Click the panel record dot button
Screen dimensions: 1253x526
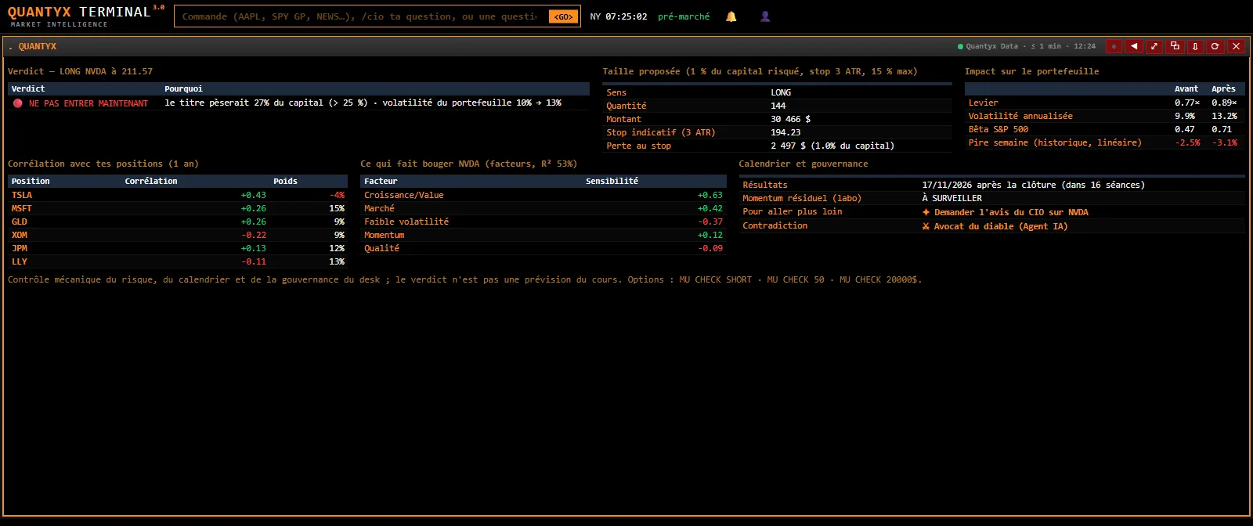pos(1114,46)
